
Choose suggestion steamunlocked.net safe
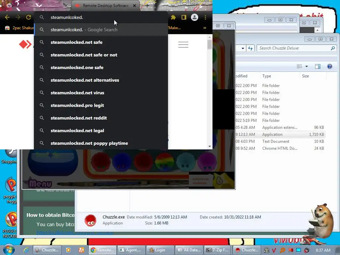(x=101, y=42)
